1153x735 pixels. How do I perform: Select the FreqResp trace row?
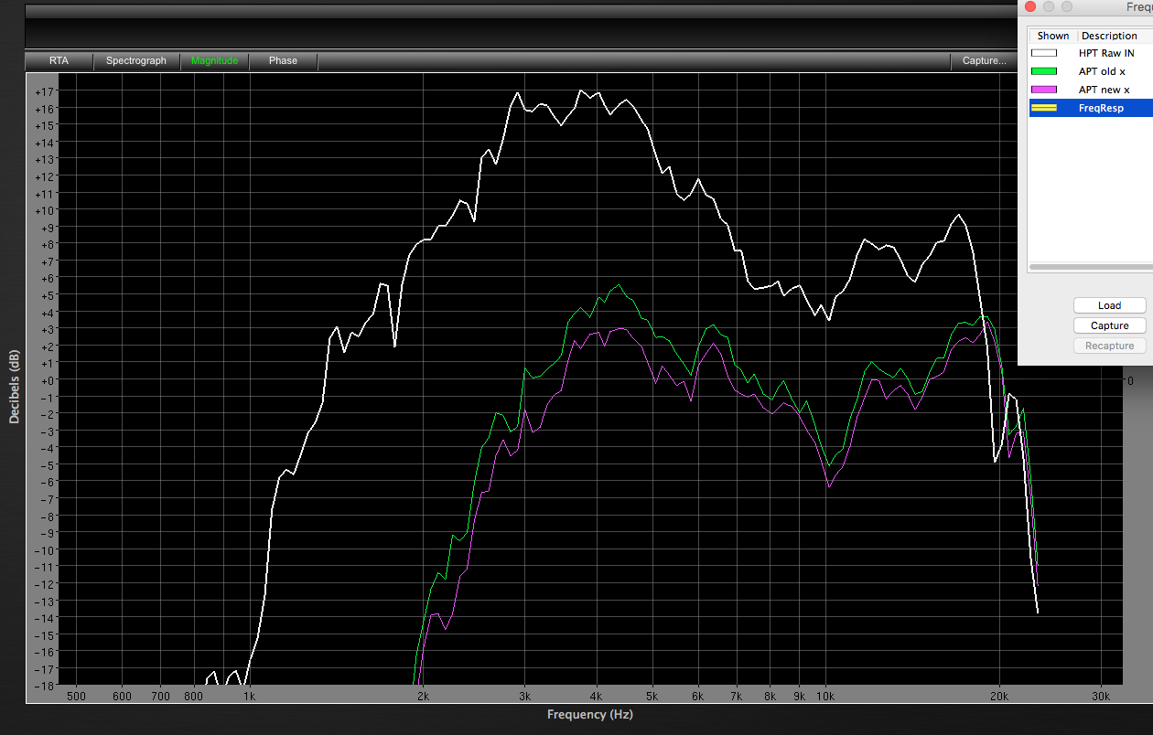coord(1090,108)
